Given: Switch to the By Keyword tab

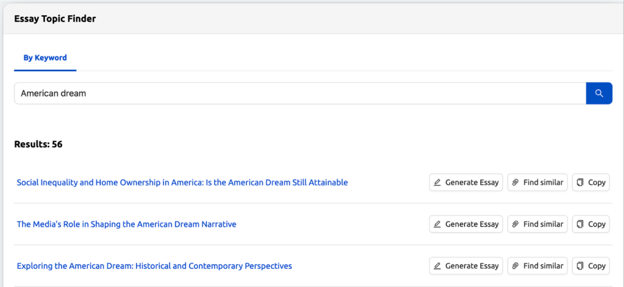Looking at the screenshot, I should click(45, 58).
